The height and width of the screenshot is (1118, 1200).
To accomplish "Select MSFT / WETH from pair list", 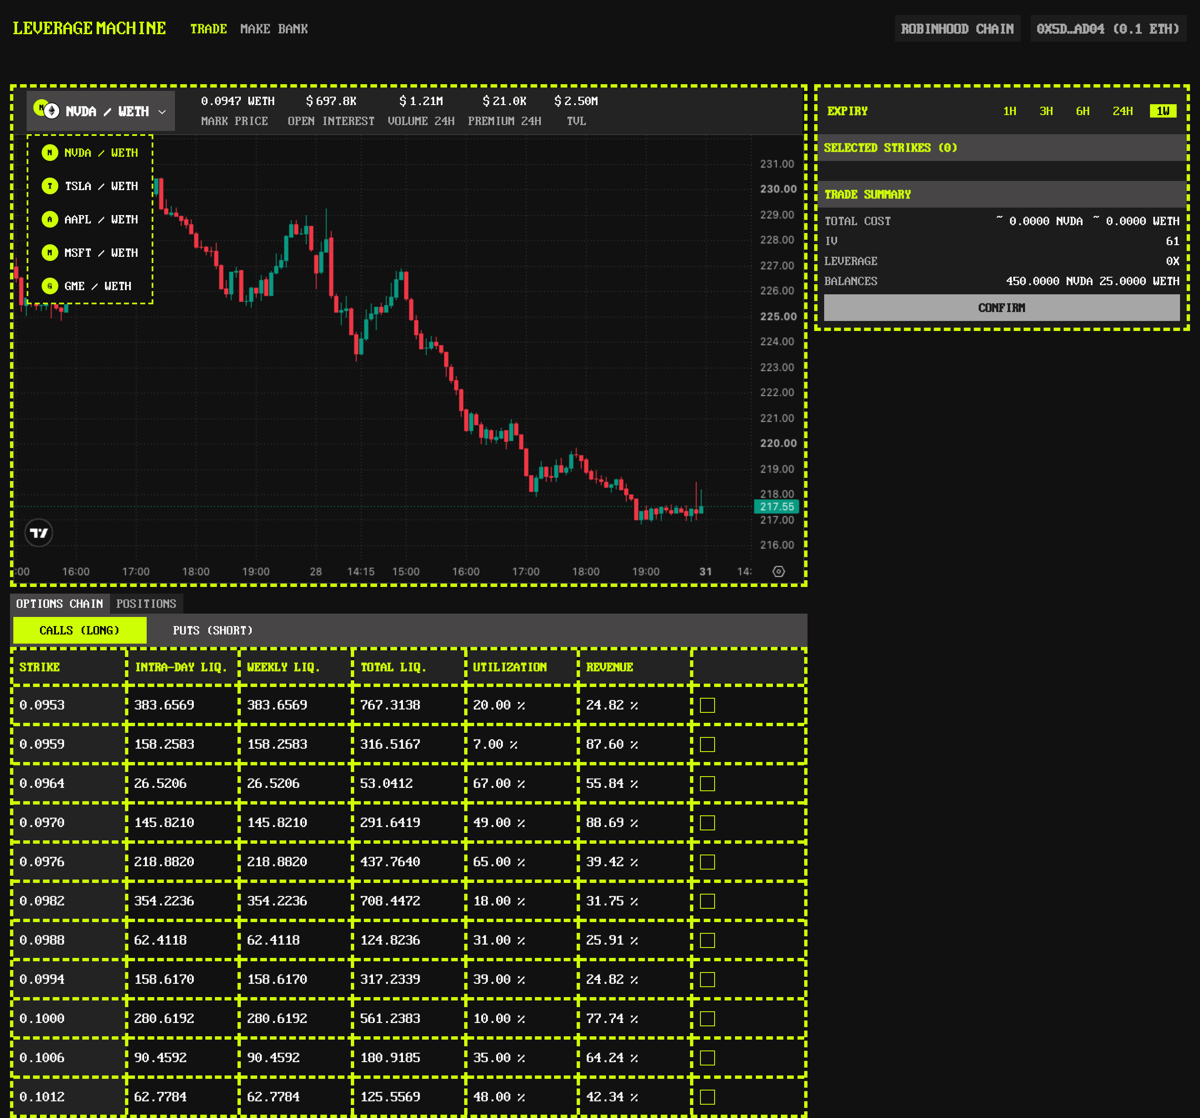I will (x=90, y=253).
